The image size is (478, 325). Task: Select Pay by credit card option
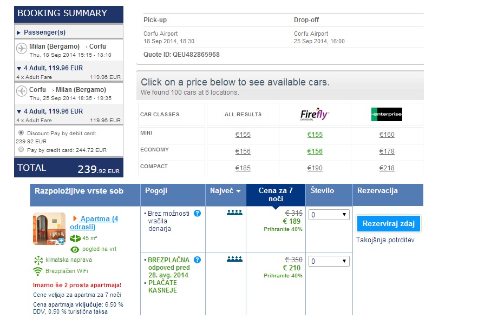point(21,149)
